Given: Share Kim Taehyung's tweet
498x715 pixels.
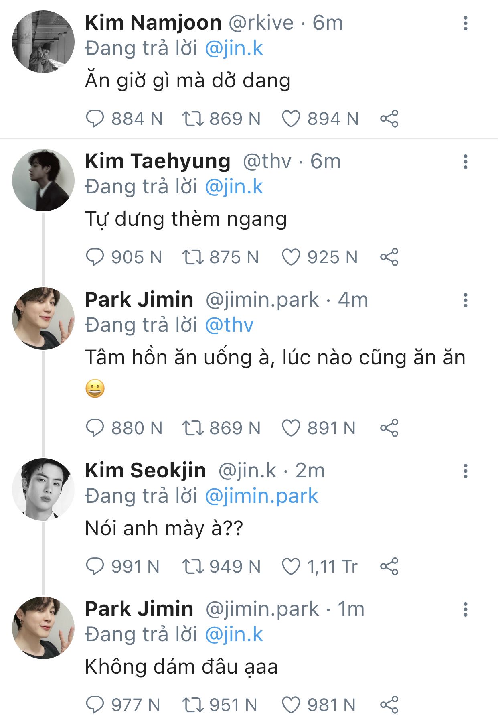Looking at the screenshot, I should click(389, 257).
